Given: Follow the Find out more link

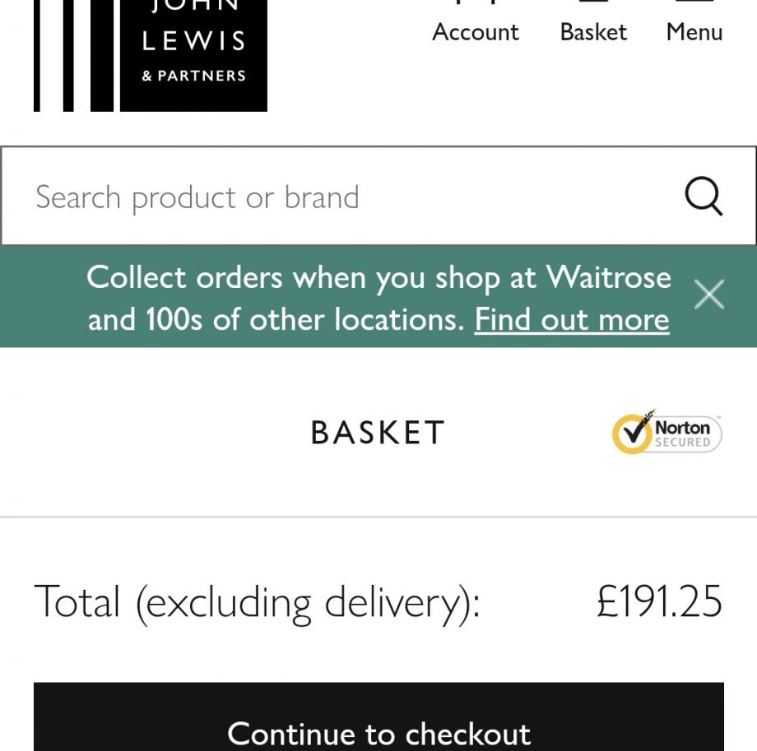Looking at the screenshot, I should click(572, 319).
